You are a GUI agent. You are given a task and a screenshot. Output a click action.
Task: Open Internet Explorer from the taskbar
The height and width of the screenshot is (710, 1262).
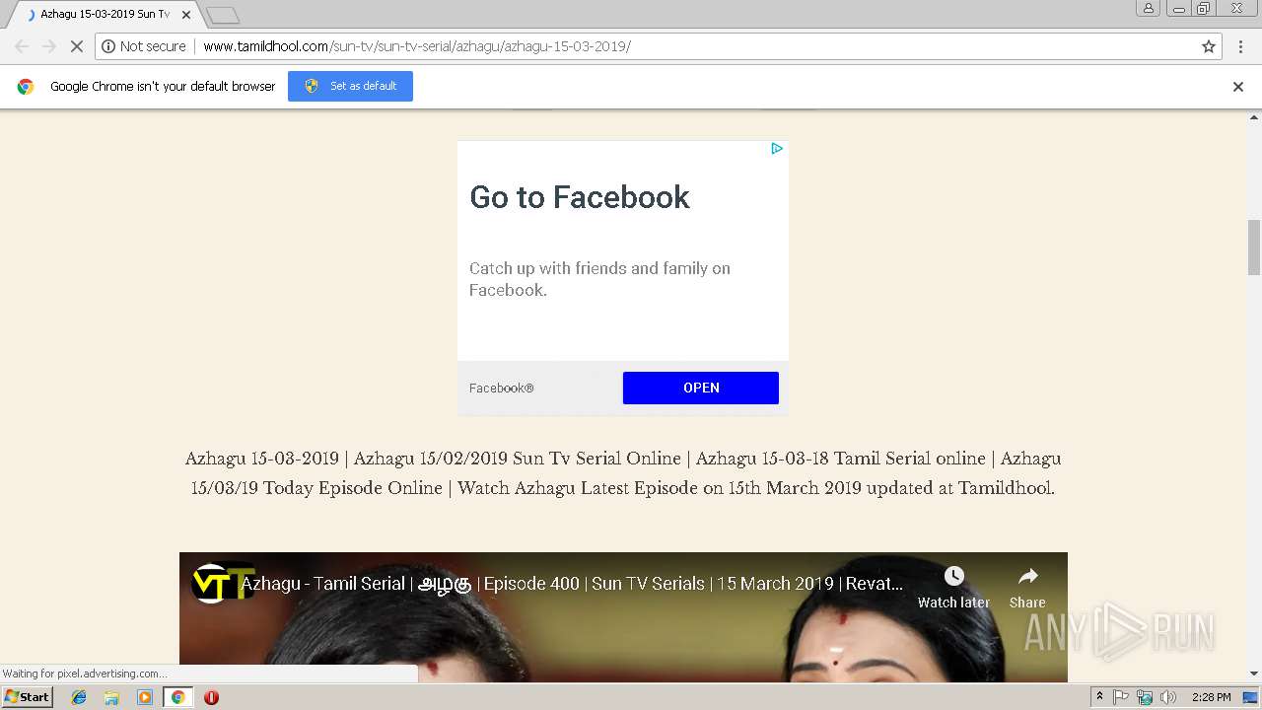(79, 697)
